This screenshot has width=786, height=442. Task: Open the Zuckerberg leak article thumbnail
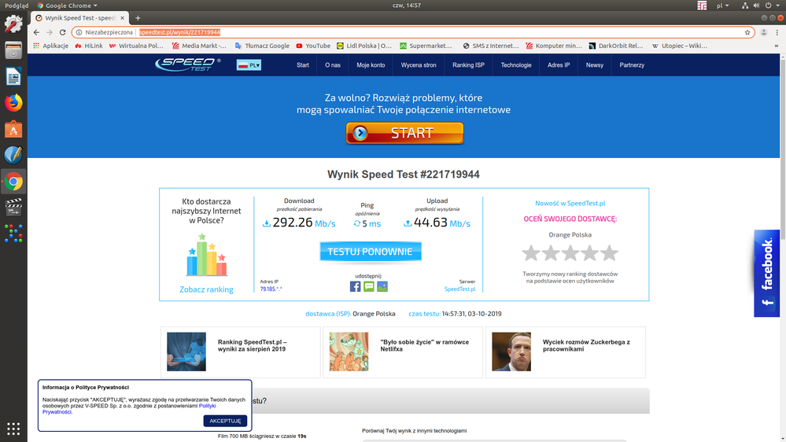pos(511,352)
